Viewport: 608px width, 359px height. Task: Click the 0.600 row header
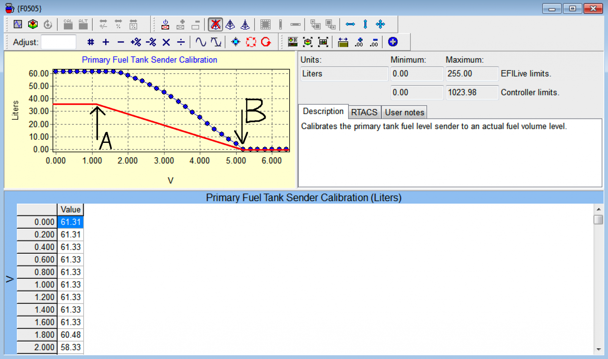point(37,259)
